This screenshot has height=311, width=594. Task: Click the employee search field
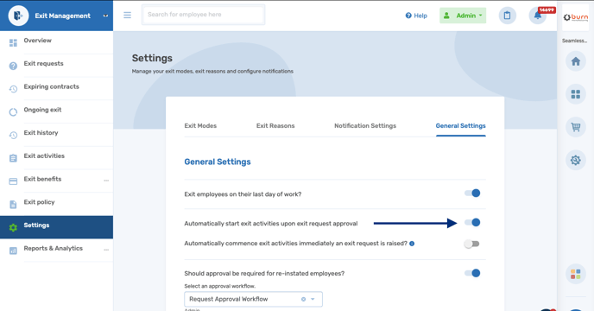[204, 15]
